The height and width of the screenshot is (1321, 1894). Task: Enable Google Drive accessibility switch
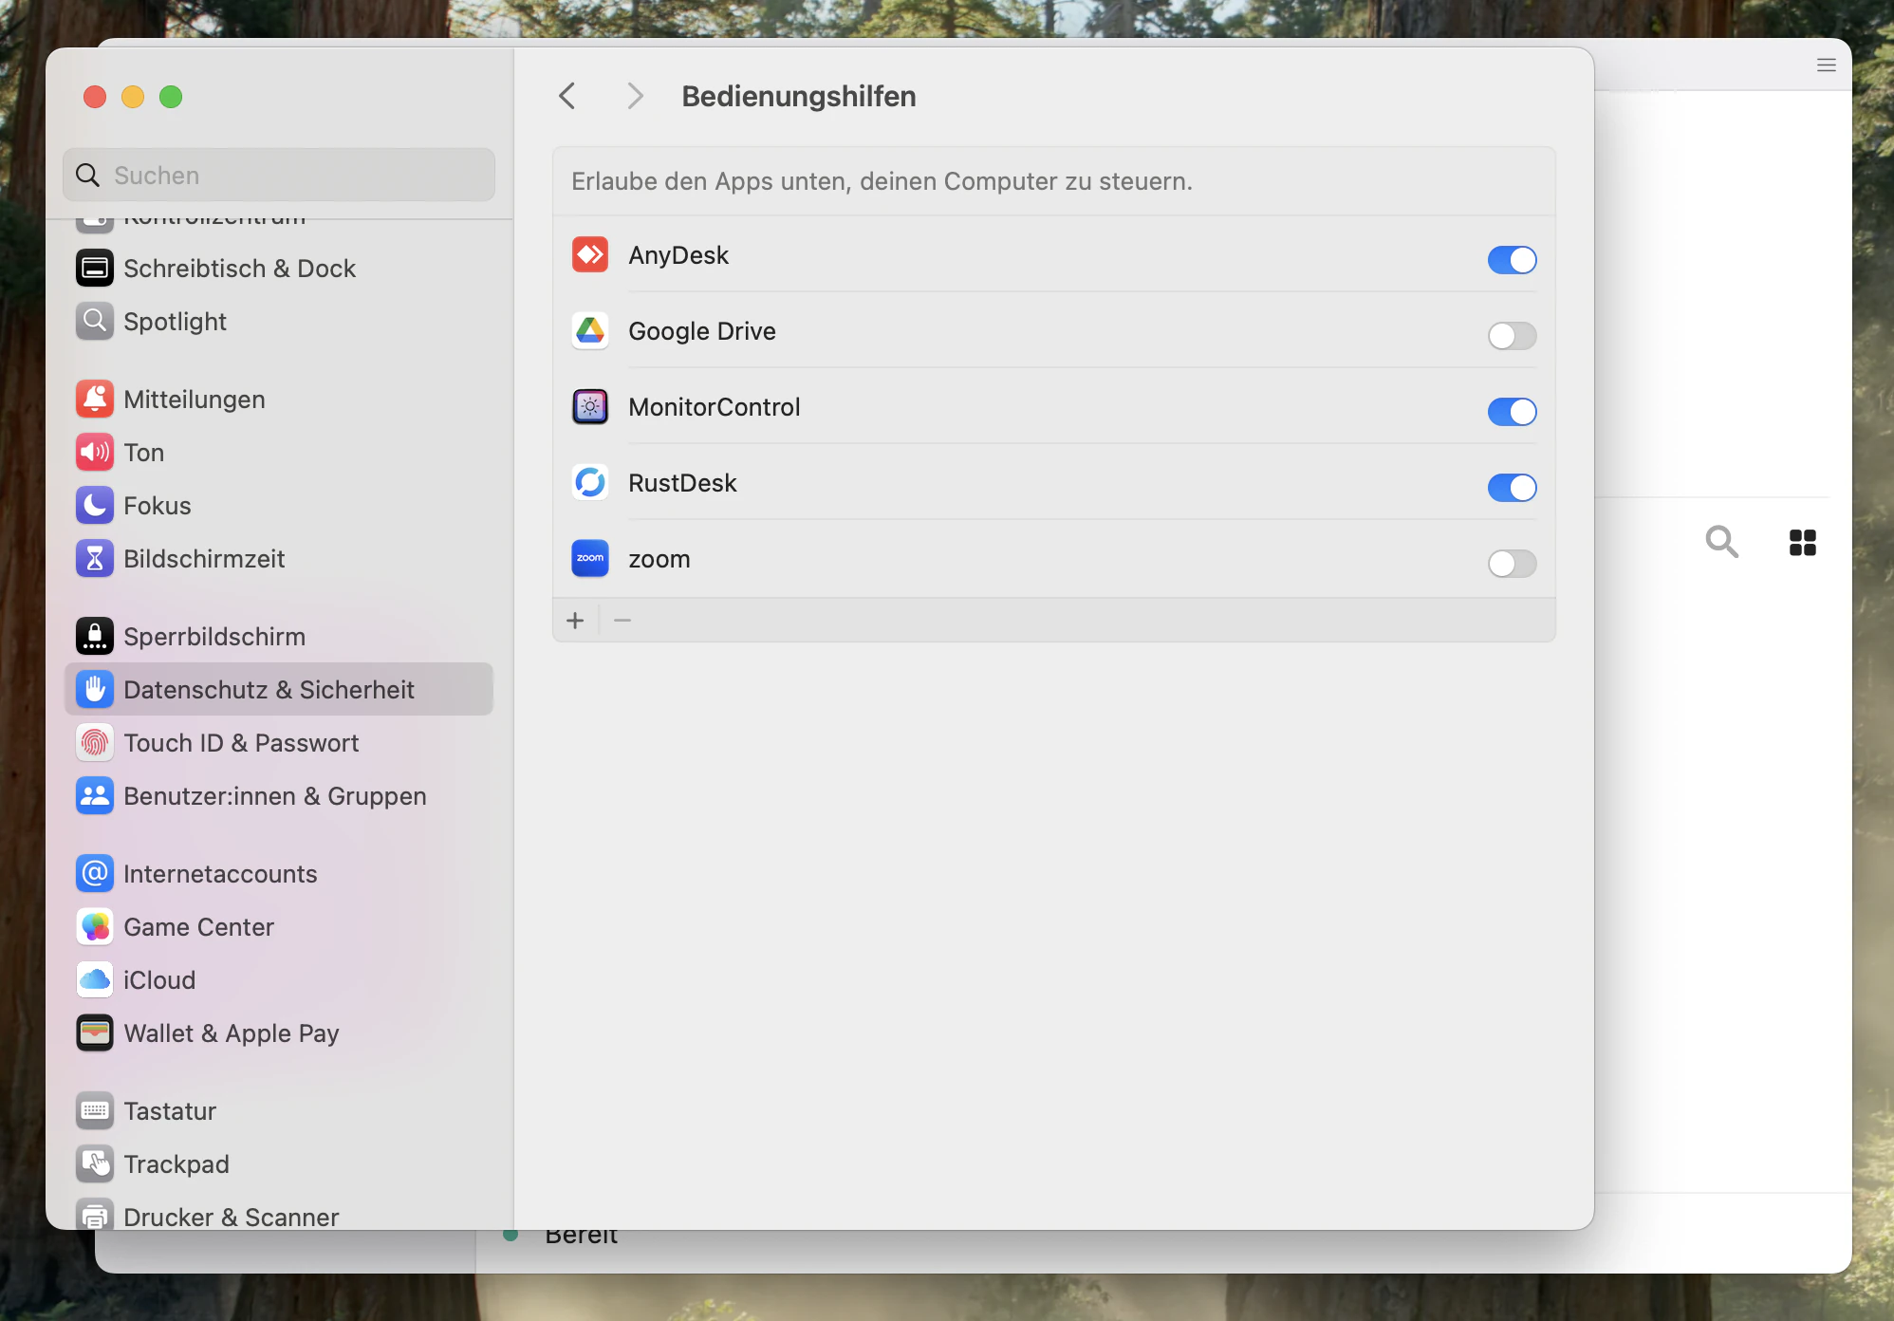pos(1512,335)
